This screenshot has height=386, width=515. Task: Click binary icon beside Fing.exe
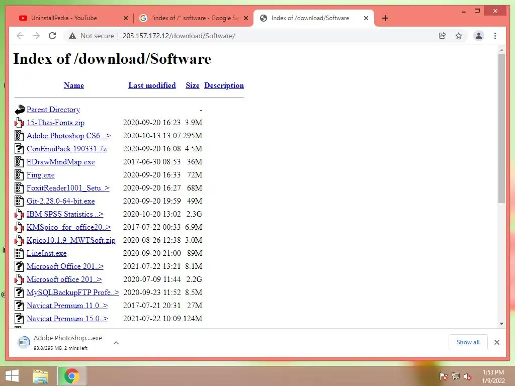coord(20,175)
